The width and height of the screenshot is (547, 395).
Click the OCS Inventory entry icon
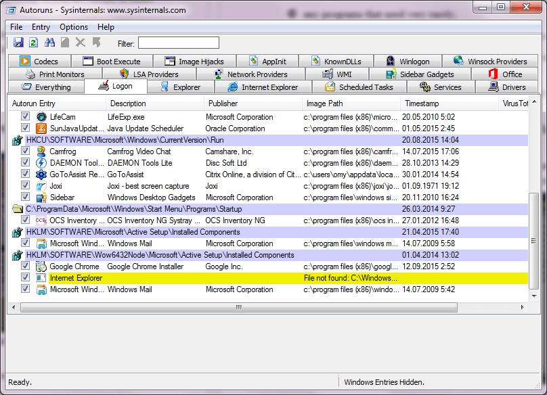click(41, 220)
